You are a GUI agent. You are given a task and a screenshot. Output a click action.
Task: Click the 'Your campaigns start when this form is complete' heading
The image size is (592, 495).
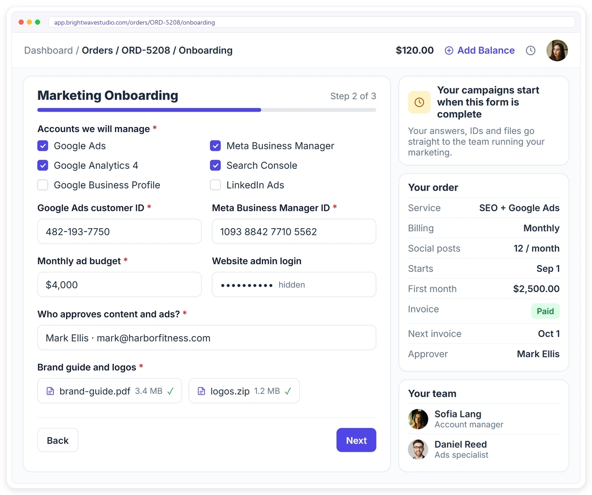[488, 102]
